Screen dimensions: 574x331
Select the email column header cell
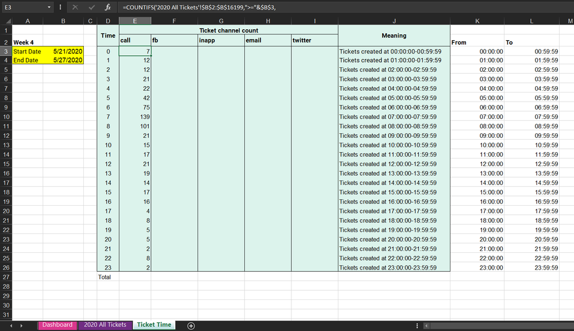pyautogui.click(x=268, y=40)
